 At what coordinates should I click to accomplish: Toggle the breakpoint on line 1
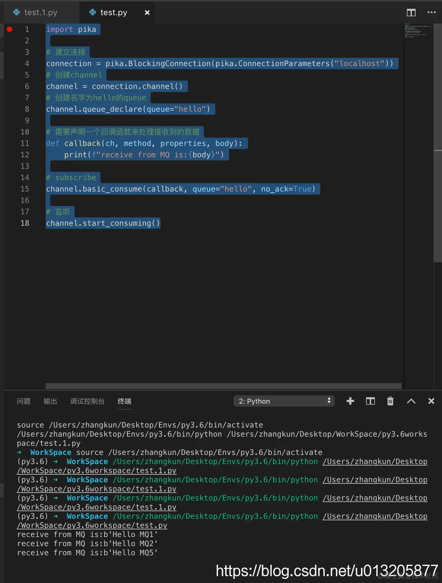pyautogui.click(x=10, y=29)
